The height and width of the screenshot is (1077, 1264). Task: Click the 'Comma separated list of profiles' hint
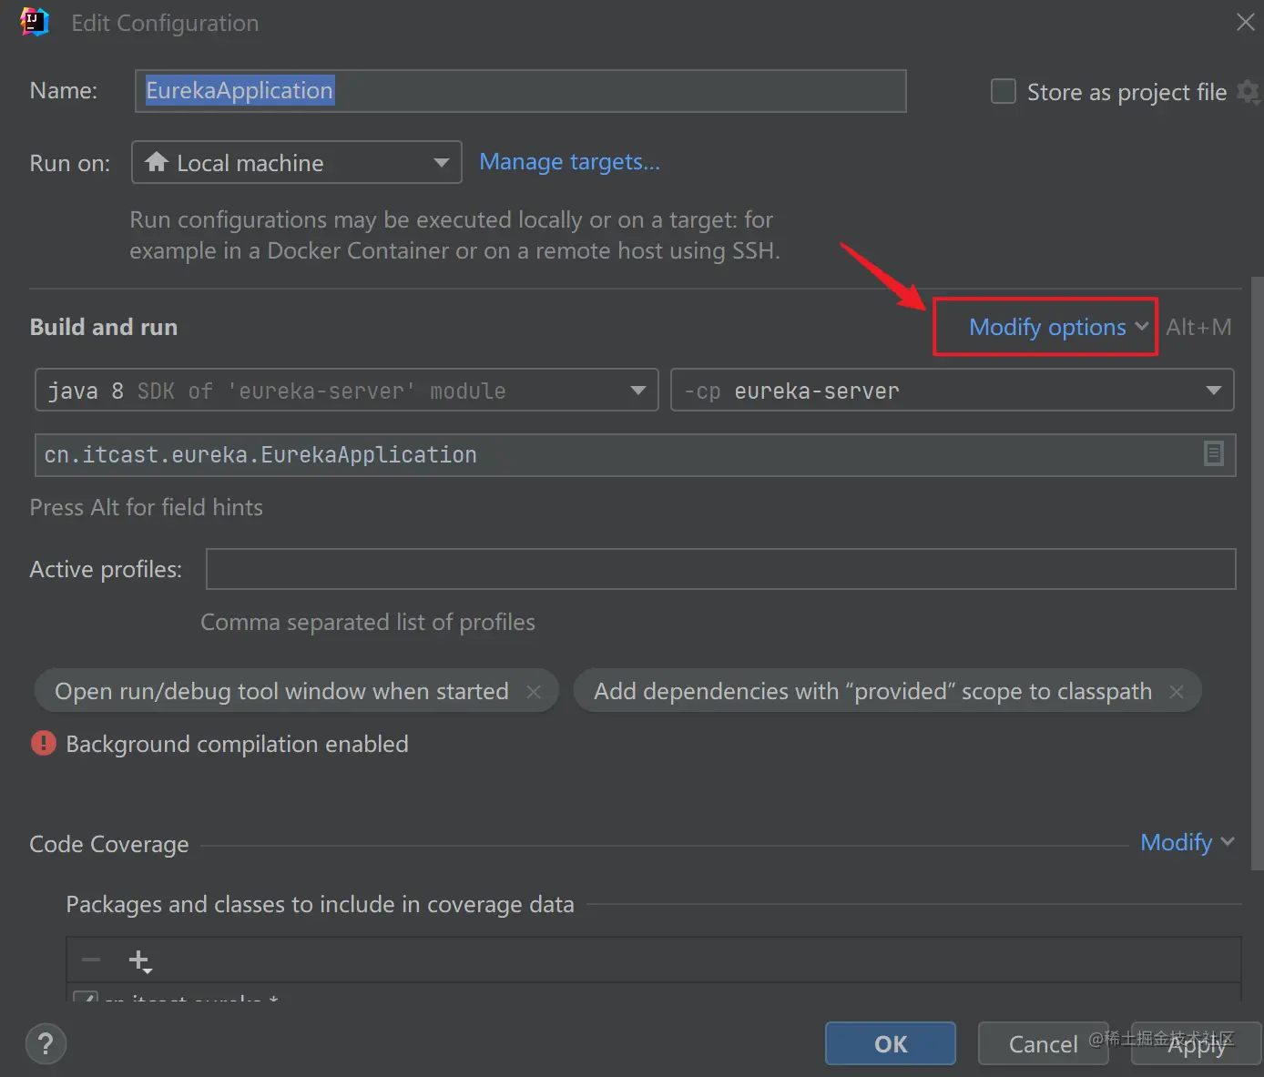tap(368, 622)
